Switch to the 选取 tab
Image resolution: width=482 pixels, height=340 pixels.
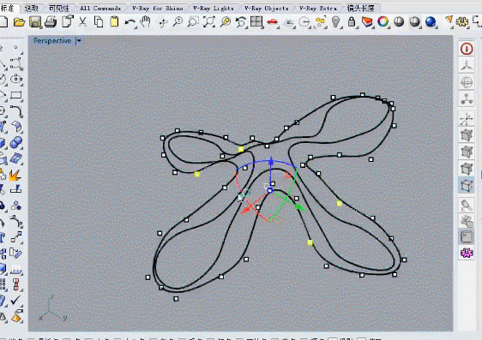pyautogui.click(x=32, y=9)
